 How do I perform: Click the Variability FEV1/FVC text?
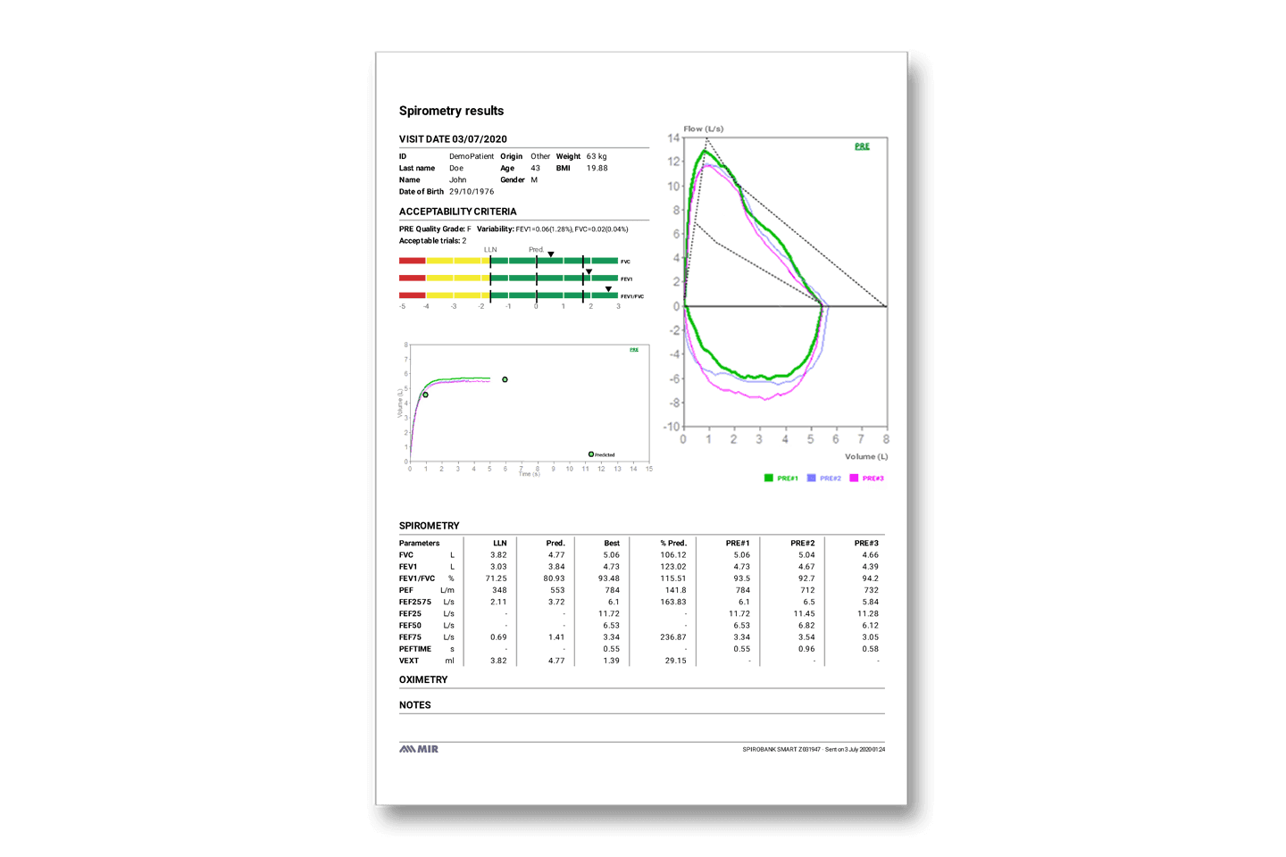click(x=553, y=229)
